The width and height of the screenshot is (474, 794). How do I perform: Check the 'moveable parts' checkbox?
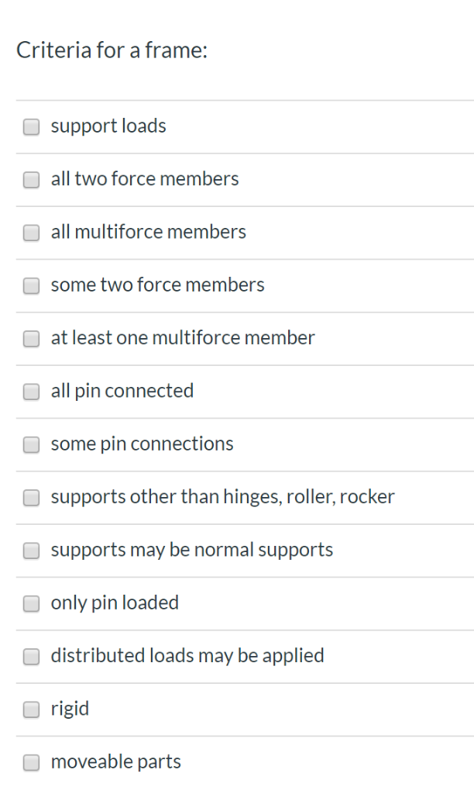(x=31, y=762)
